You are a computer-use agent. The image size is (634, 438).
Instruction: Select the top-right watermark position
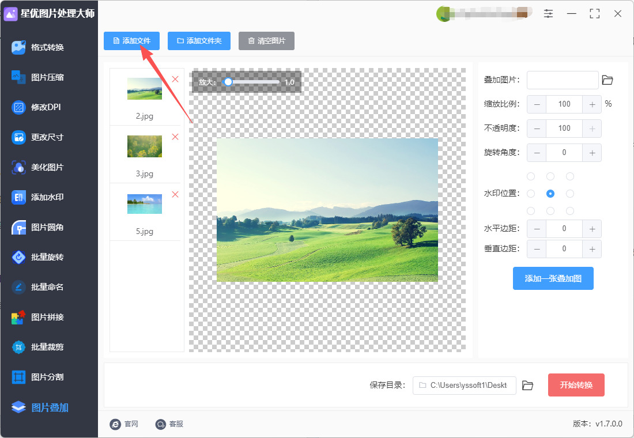(x=570, y=176)
